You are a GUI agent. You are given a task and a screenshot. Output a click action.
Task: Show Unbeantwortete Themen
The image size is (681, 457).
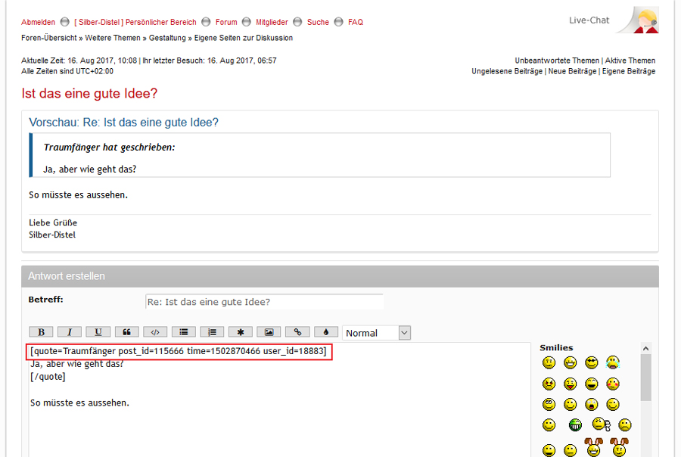pyautogui.click(x=557, y=61)
